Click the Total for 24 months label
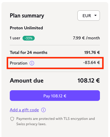110x137 pixels. pos(28,52)
